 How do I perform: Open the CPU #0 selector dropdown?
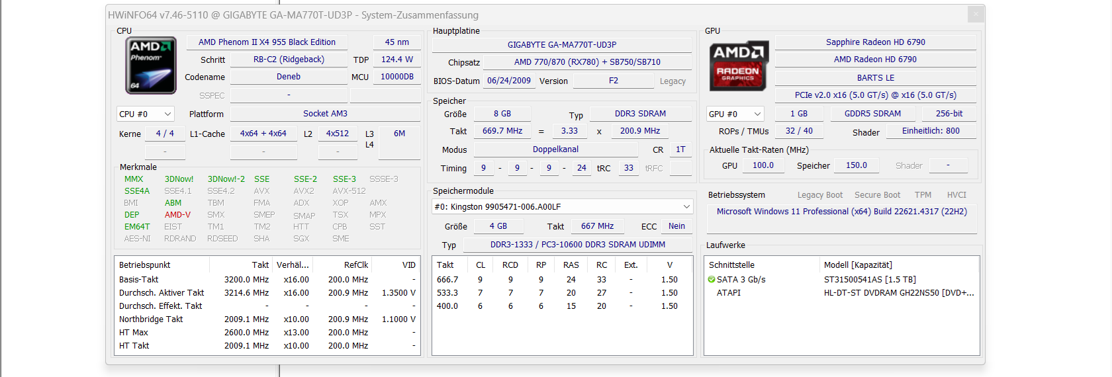[x=146, y=114]
